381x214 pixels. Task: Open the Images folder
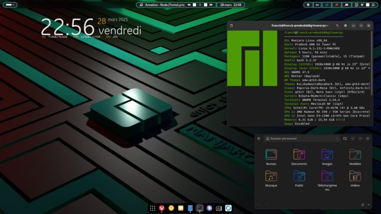click(x=327, y=157)
